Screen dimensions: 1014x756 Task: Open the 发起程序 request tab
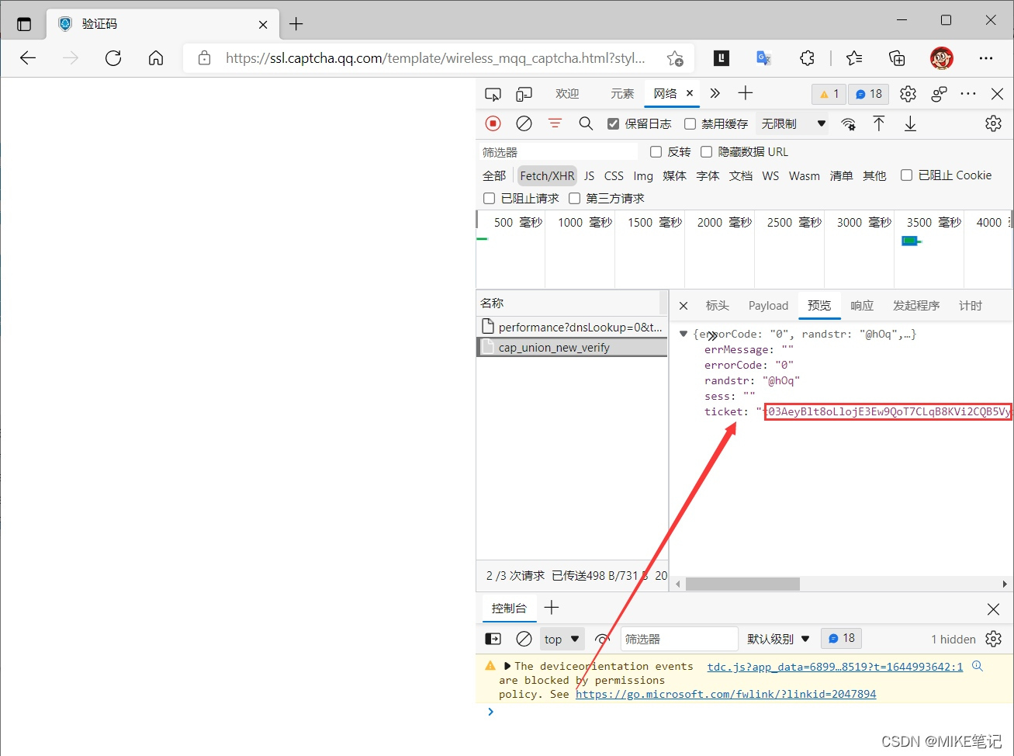pyautogui.click(x=916, y=306)
